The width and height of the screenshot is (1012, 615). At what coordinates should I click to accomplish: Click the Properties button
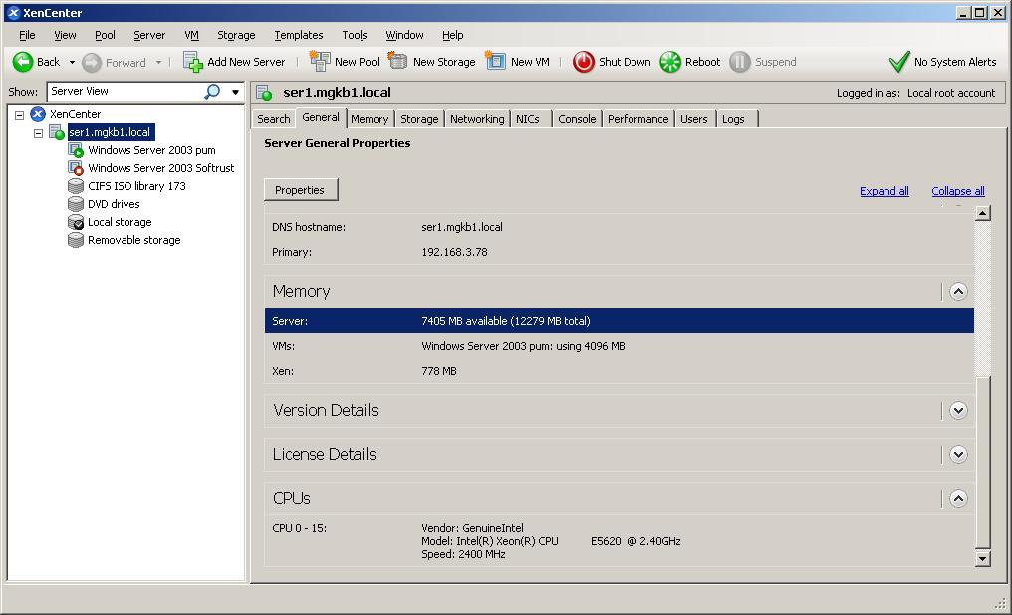[x=301, y=190]
